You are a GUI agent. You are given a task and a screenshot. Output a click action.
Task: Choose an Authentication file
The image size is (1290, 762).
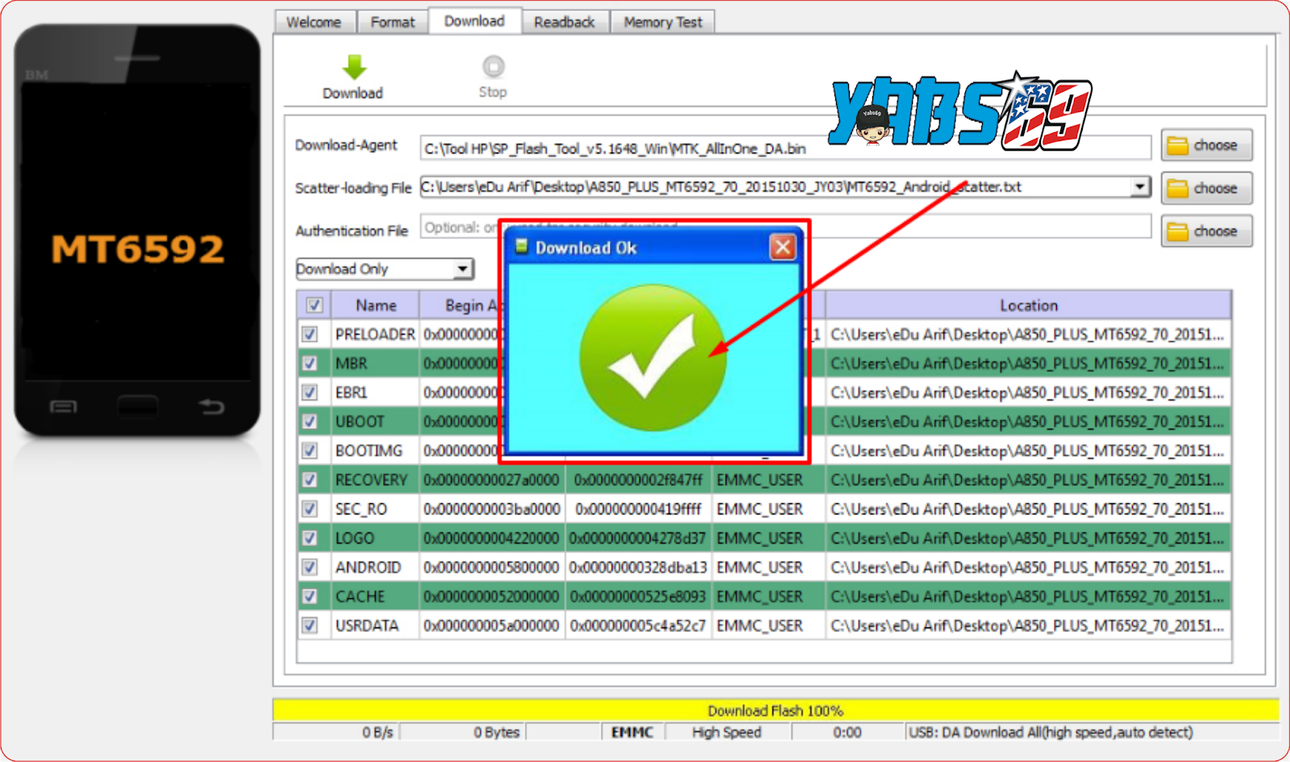point(1206,231)
